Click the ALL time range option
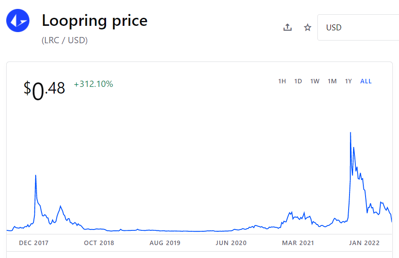The height and width of the screenshot is (258, 399). [366, 81]
